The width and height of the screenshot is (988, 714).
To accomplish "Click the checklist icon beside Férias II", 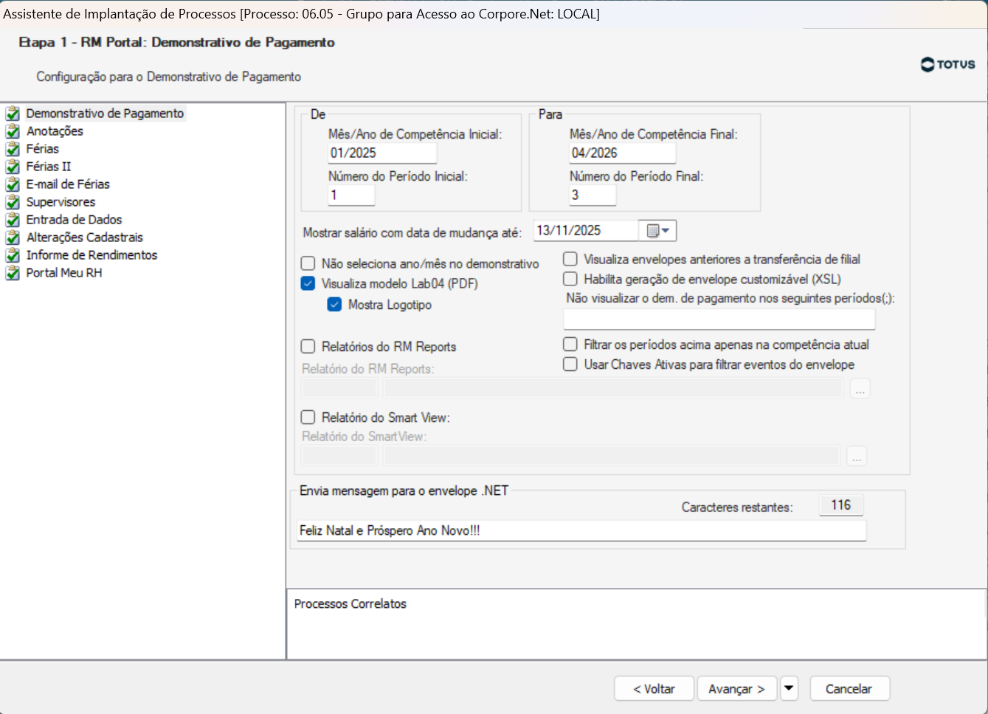I will click(13, 167).
